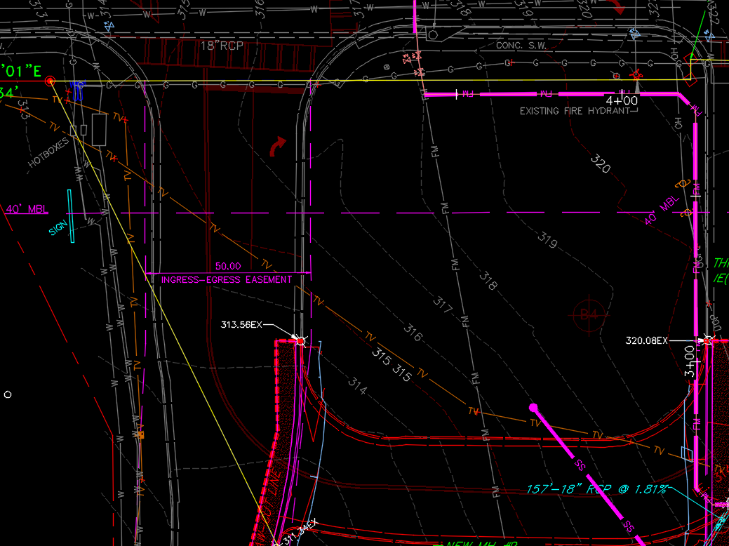Select the INGRESS-EGRESS EASEMENT label
The height and width of the screenshot is (546, 729).
coord(226,279)
